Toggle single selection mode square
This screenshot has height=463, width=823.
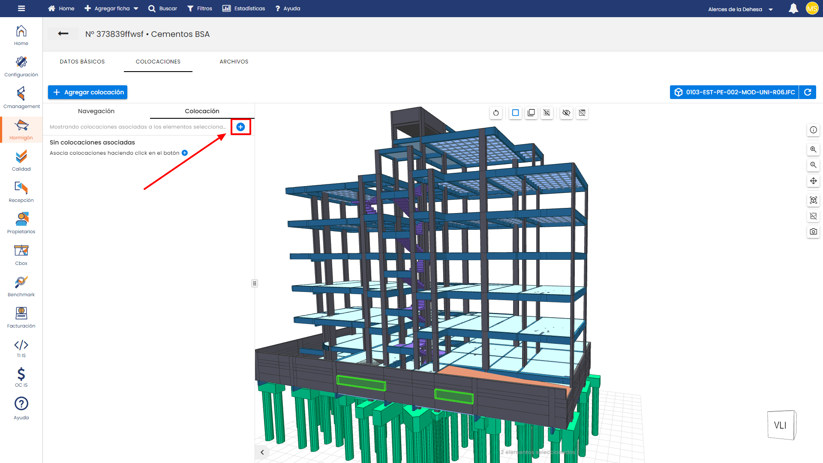point(515,113)
